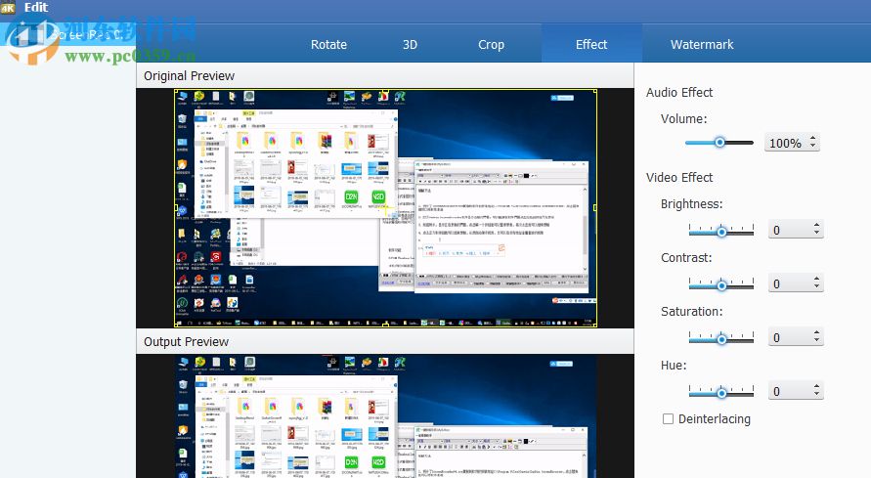Click the Volume slider handle
Screen dimensions: 871x478
point(719,143)
